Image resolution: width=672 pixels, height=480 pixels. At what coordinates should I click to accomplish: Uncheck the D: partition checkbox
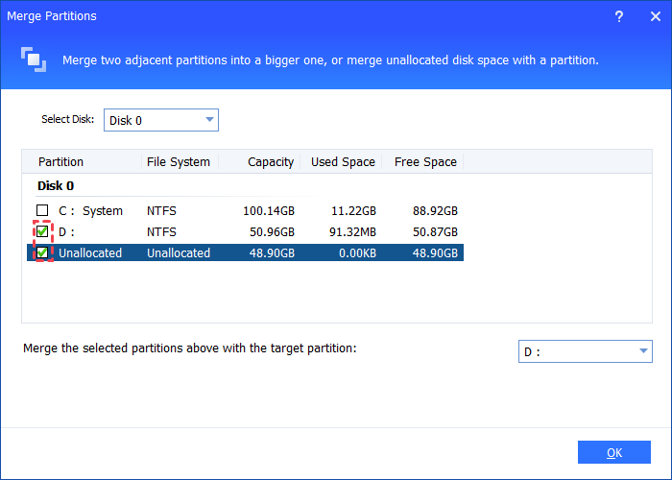pos(42,231)
